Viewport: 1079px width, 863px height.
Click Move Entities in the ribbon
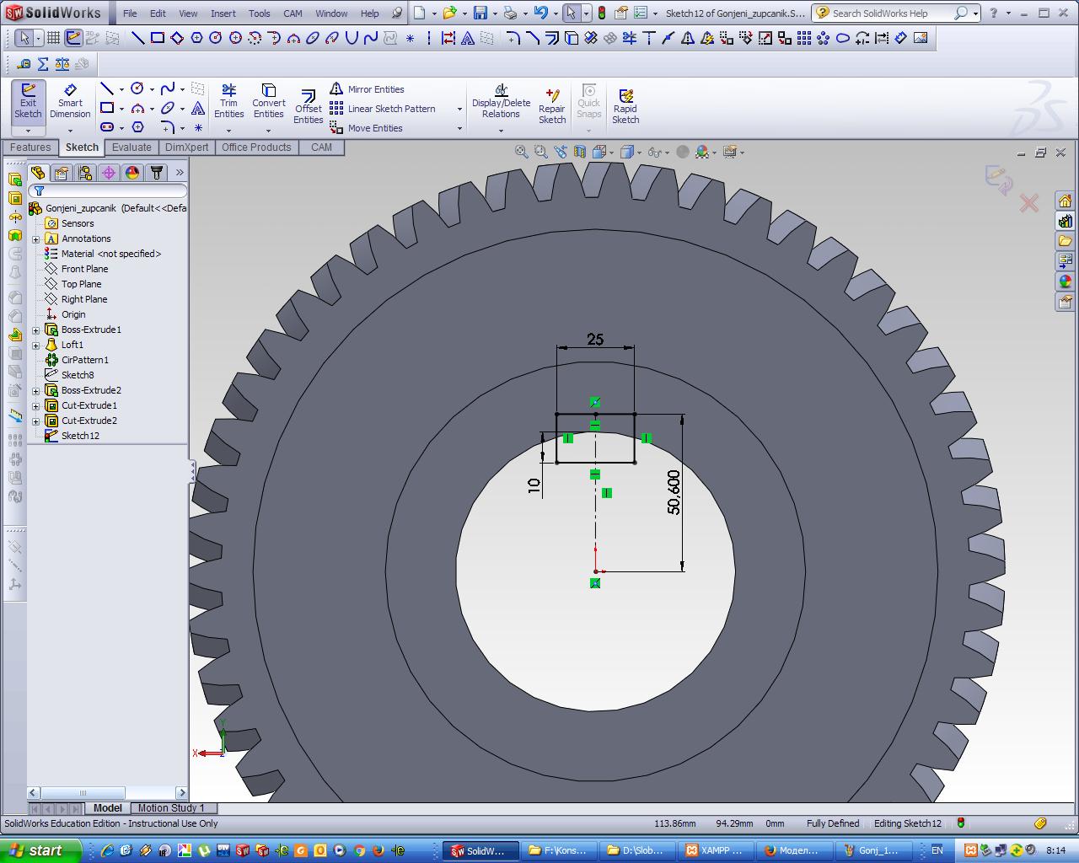click(x=367, y=128)
